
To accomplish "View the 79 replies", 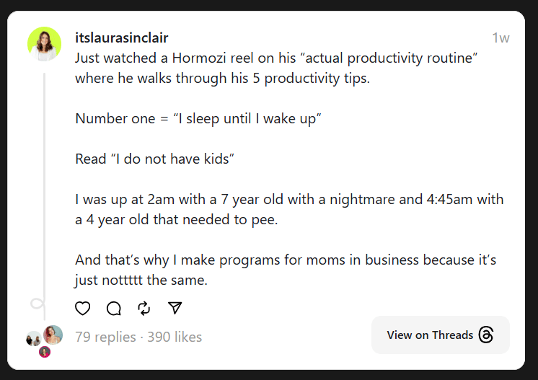I will 106,337.
